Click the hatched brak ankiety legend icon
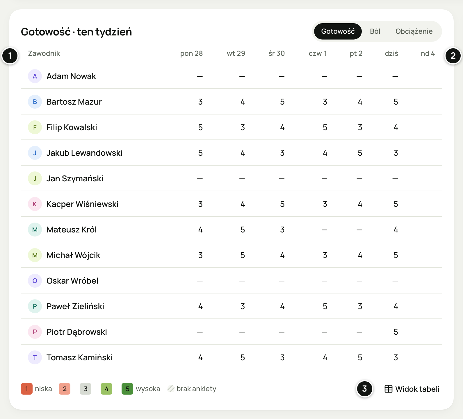Viewport: 463px width, 419px height. pyautogui.click(x=171, y=389)
